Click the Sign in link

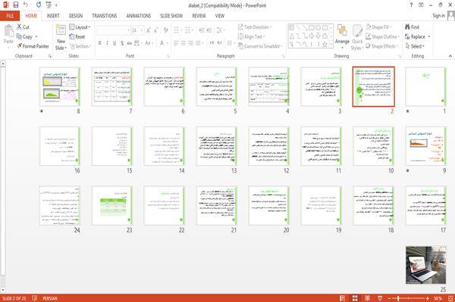(x=438, y=16)
